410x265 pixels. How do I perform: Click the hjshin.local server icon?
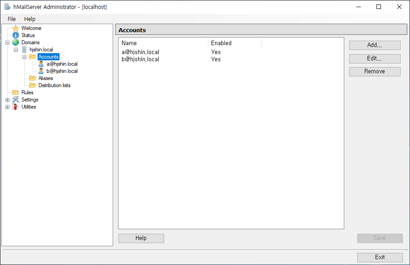coord(24,50)
